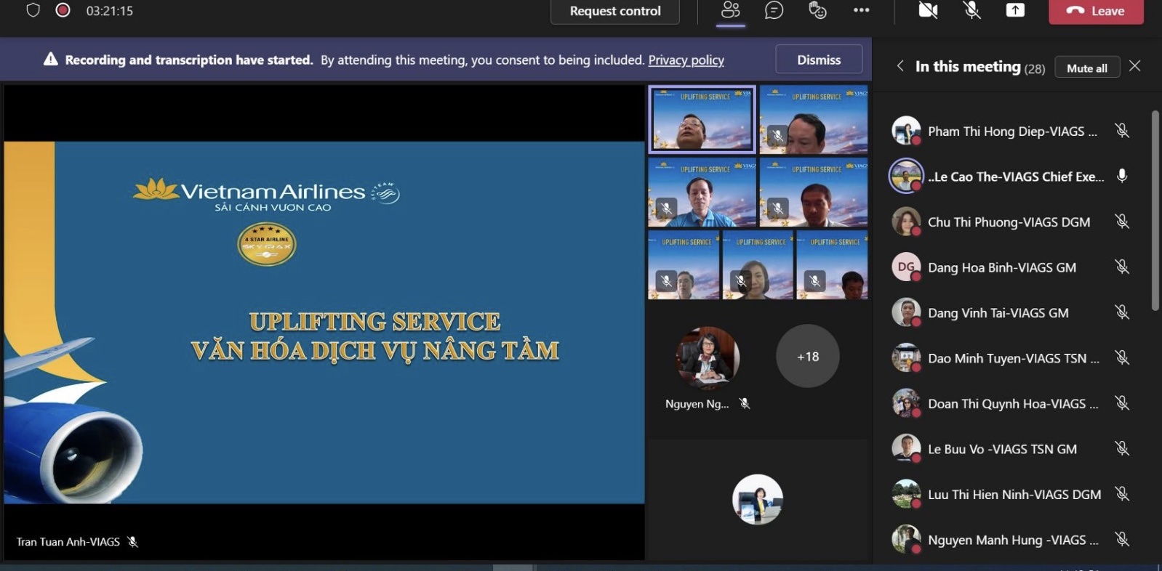Viewport: 1162px width, 571px height.
Task: Select the highlighted active speaker video tile
Action: point(702,119)
